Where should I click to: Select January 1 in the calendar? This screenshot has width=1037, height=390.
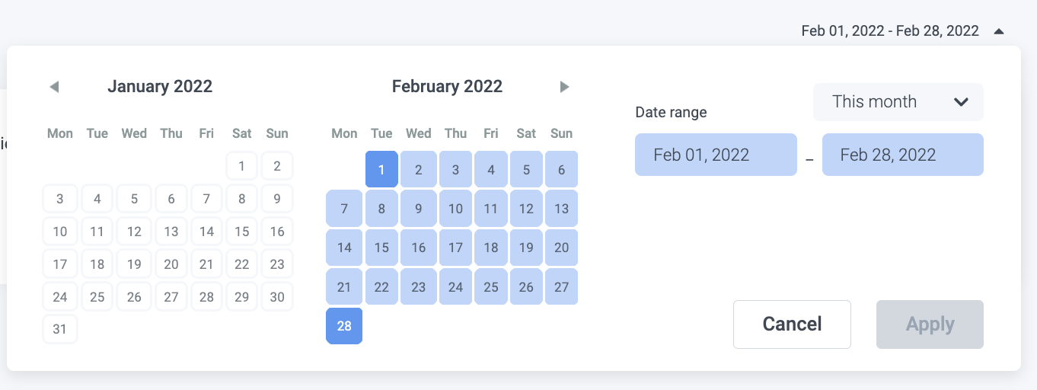[242, 166]
